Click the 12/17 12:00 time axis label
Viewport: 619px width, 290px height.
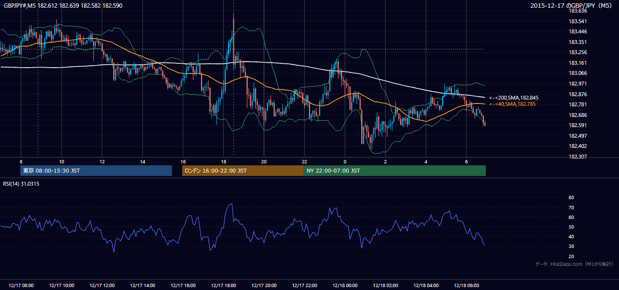[x=102, y=286]
